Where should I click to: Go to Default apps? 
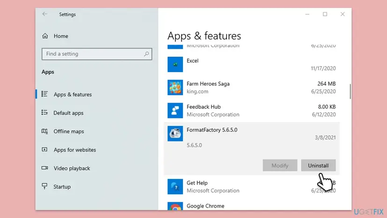(x=68, y=113)
